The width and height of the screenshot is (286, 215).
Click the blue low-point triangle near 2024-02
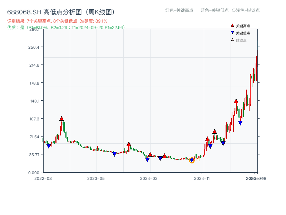148,159
